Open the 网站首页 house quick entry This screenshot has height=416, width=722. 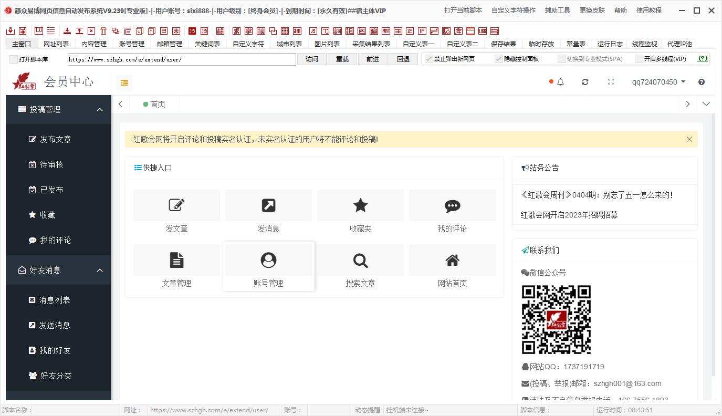(x=452, y=260)
